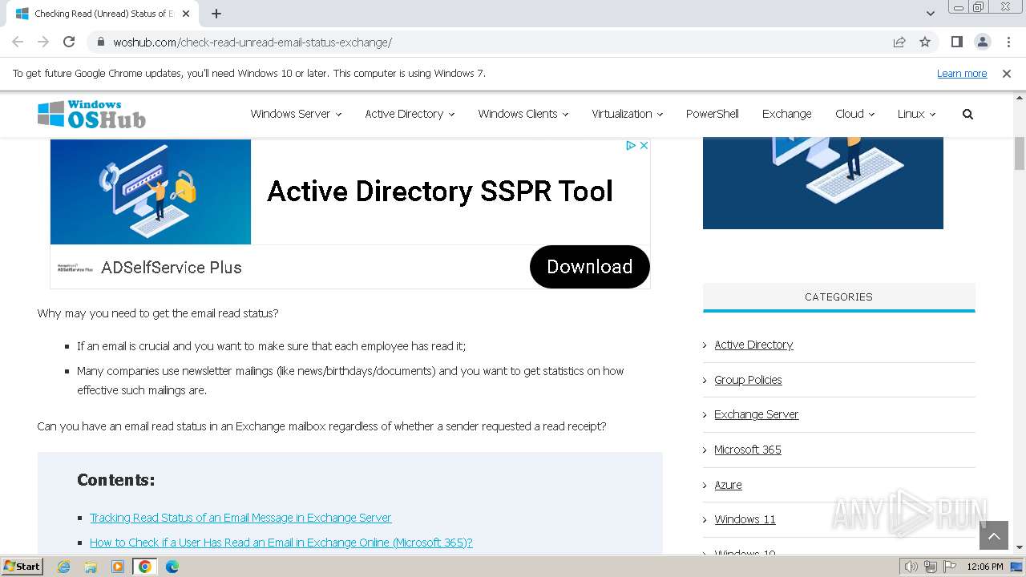The image size is (1026, 577).
Task: Dismiss the Chrome update notification bar
Action: point(1007,74)
